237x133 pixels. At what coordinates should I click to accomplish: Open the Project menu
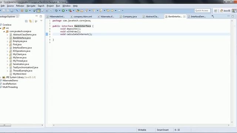pyautogui.click(x=50, y=6)
